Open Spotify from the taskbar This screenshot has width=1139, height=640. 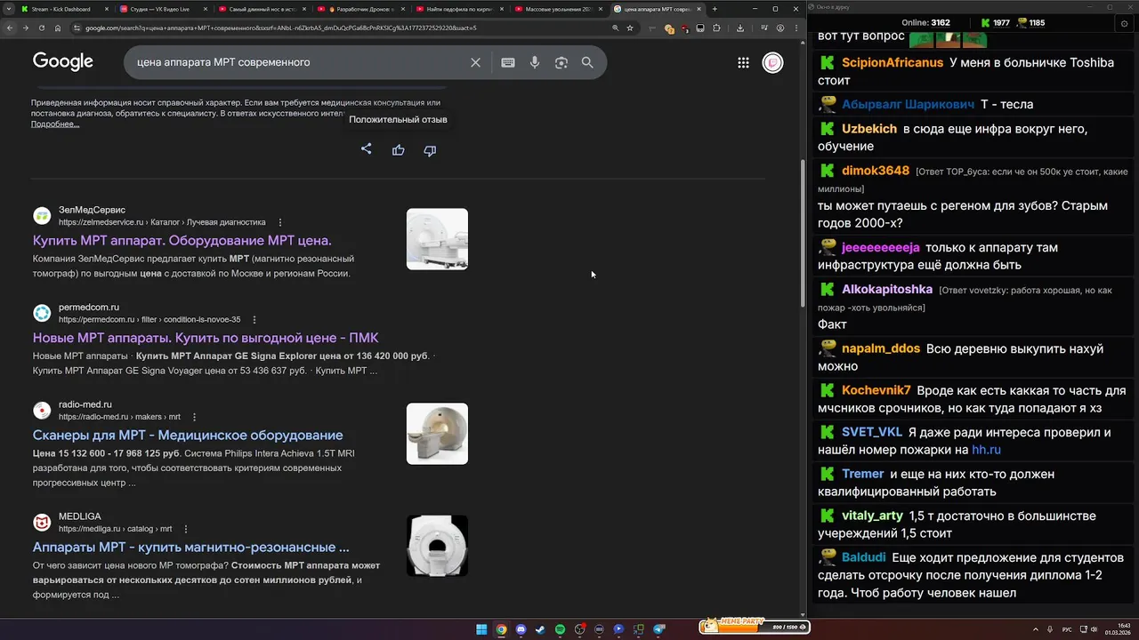[x=560, y=629]
